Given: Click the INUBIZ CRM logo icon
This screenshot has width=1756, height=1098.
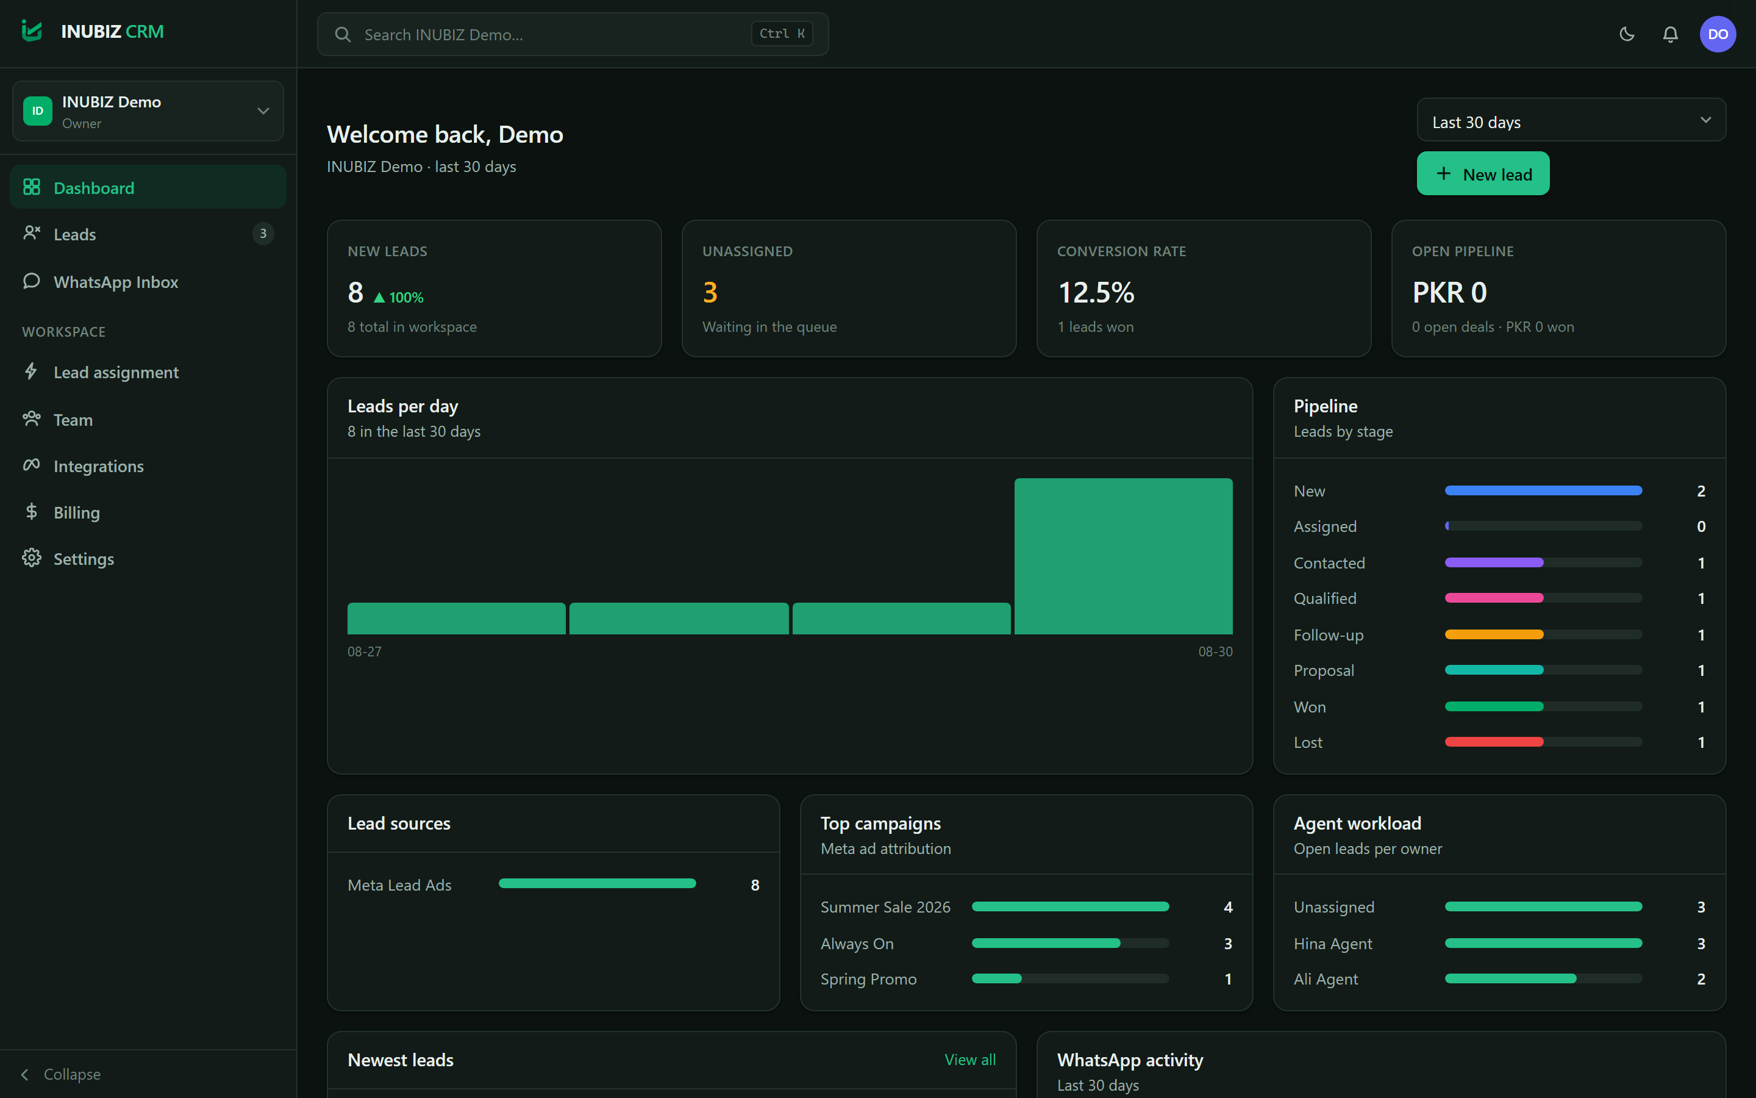Looking at the screenshot, I should [x=32, y=31].
